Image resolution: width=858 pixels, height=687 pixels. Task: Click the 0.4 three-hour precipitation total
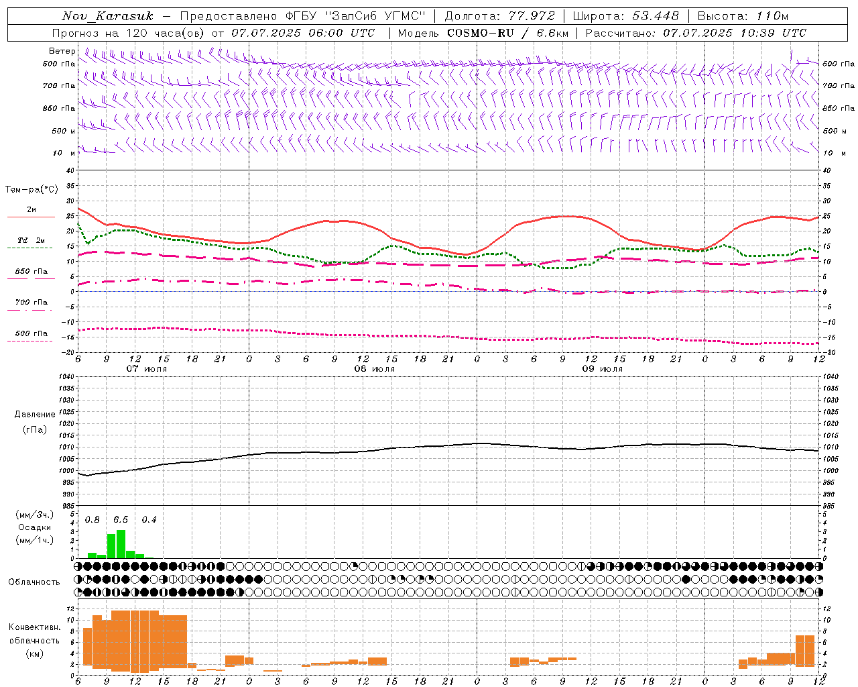pyautogui.click(x=149, y=520)
